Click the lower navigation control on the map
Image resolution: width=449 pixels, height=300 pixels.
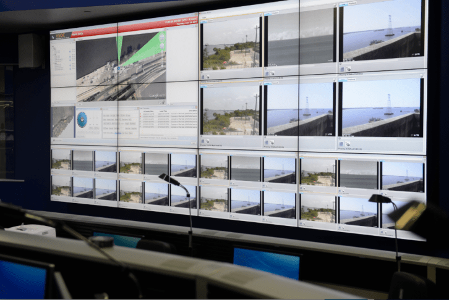pos(163,46)
